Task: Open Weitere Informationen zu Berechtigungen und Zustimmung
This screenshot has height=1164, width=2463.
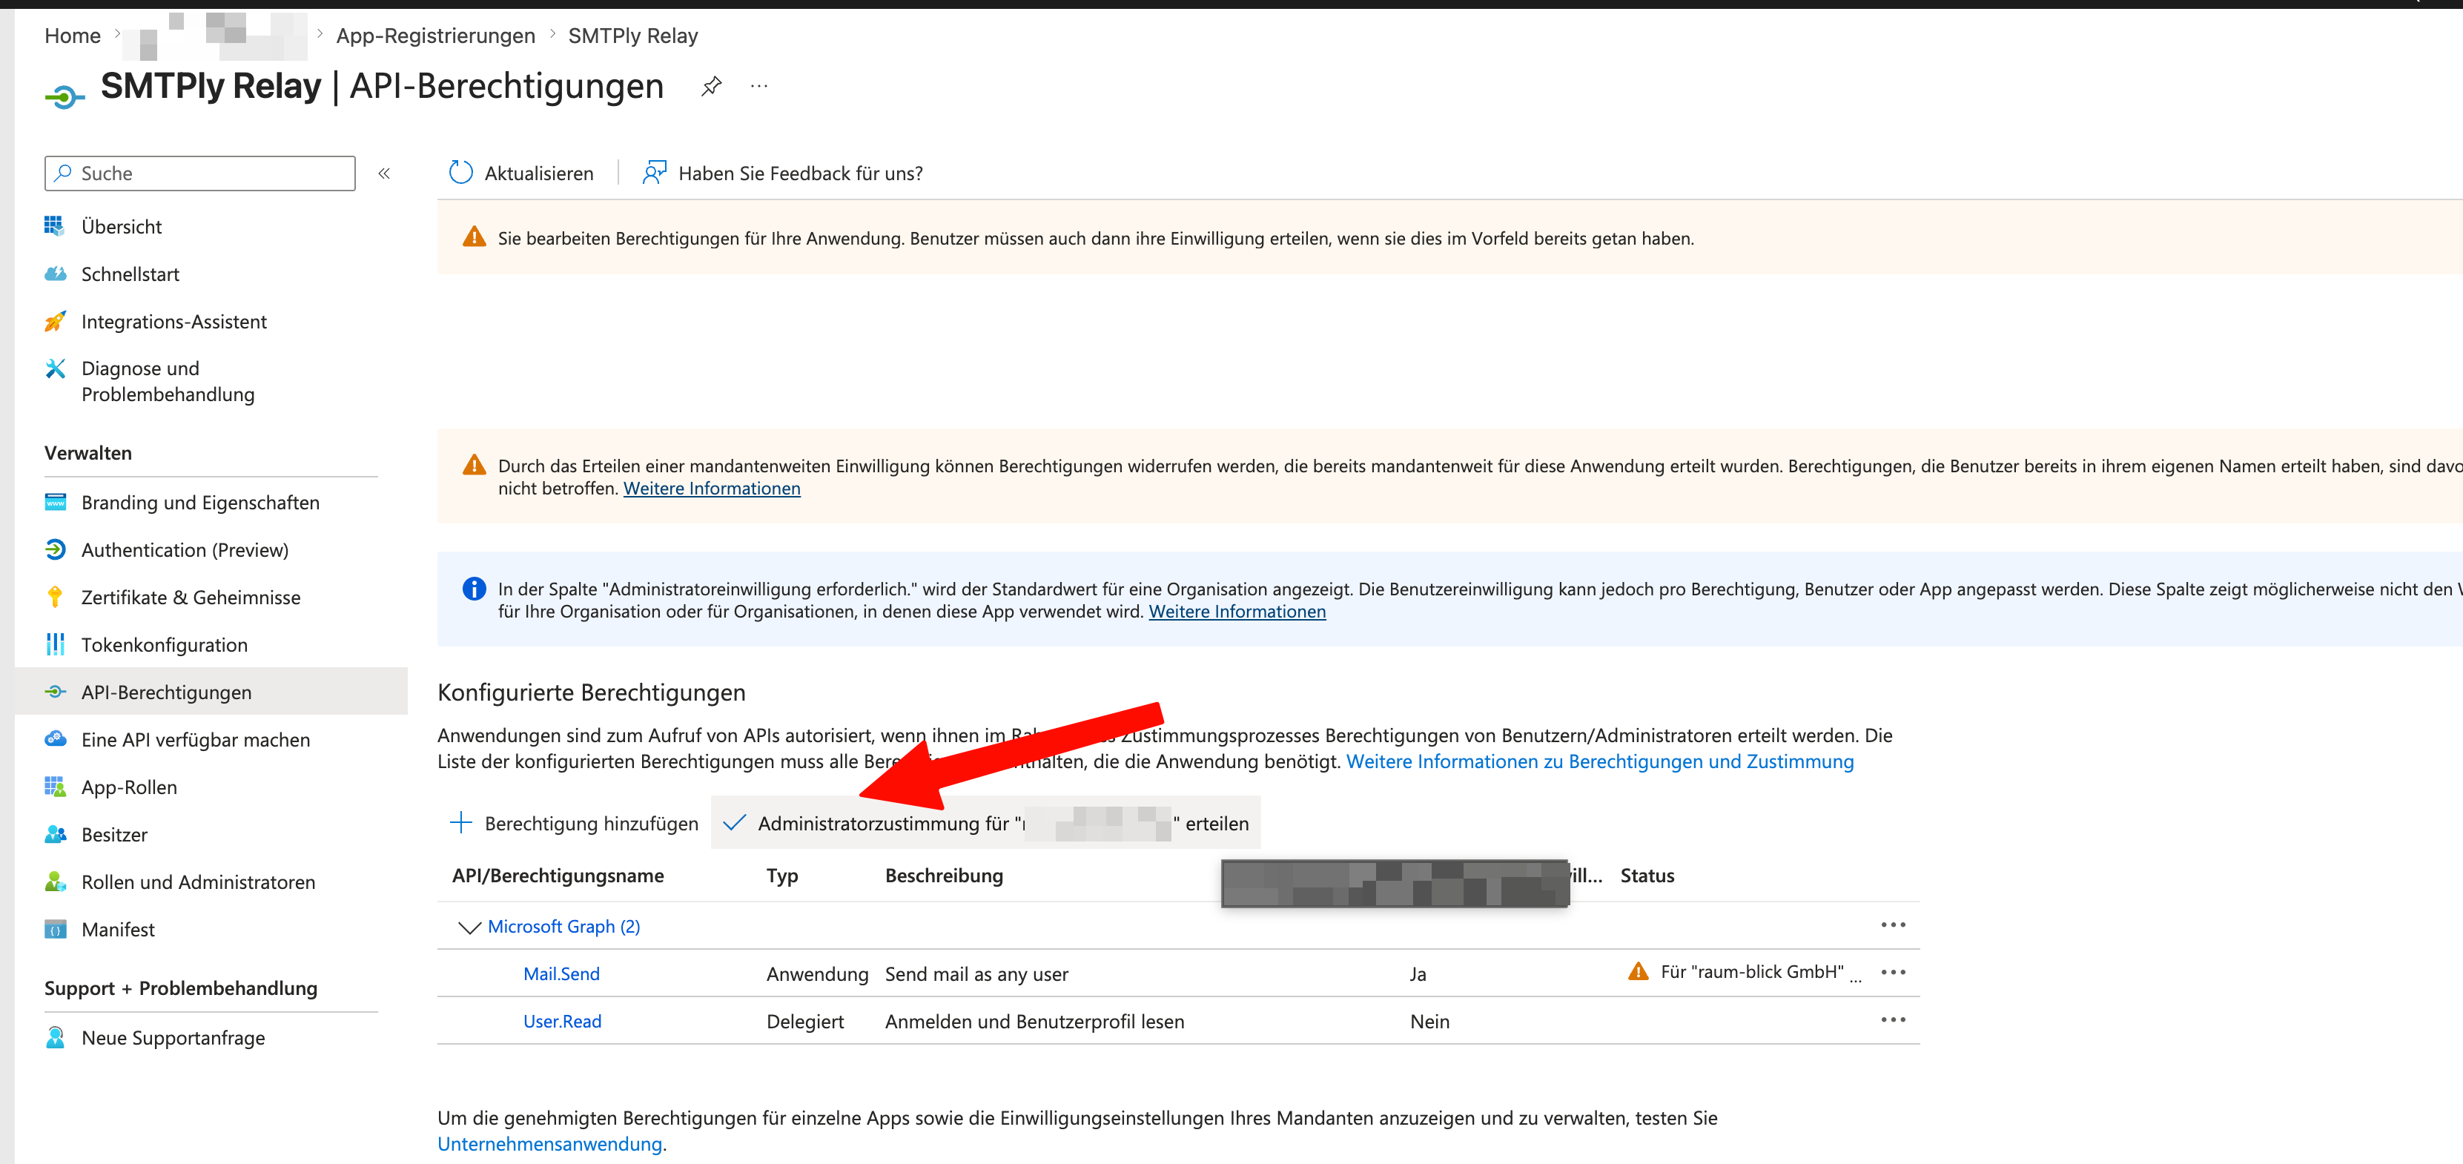Action: click(1599, 761)
